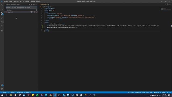Stage changes with the plus icon
The height and width of the screenshot is (97, 172).
pyautogui.click(x=35, y=12)
